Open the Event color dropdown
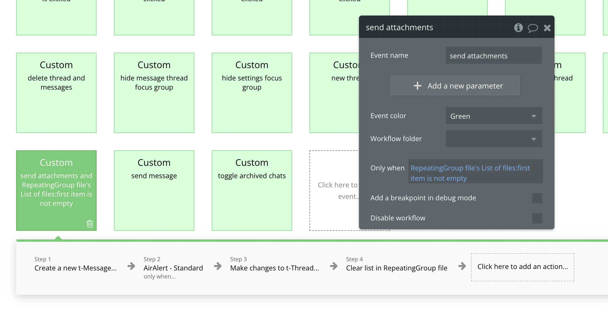The height and width of the screenshot is (323, 608). (494, 116)
